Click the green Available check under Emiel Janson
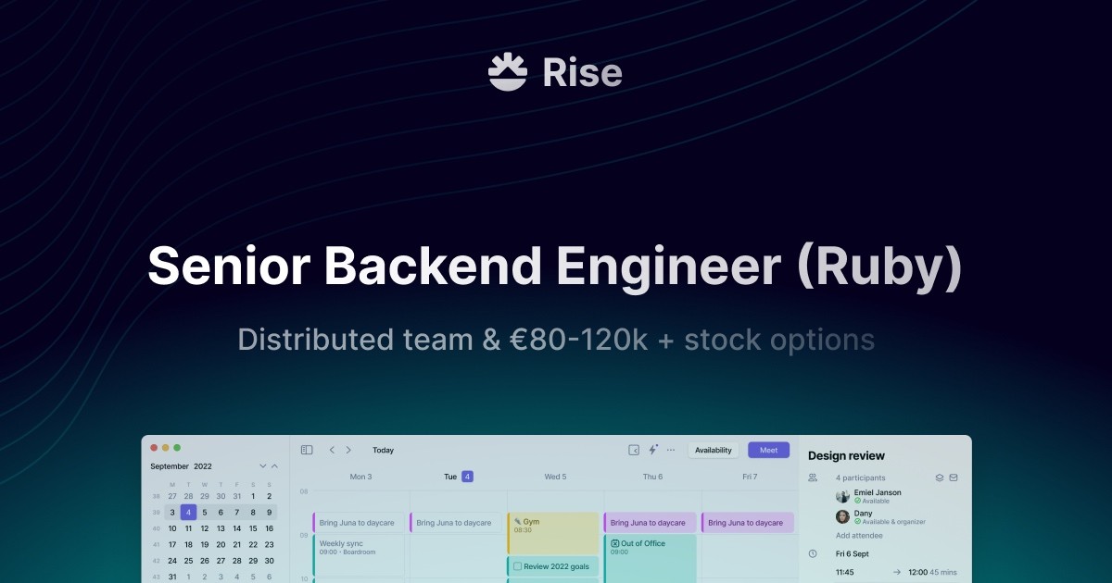The width and height of the screenshot is (1112, 583). pyautogui.click(x=857, y=501)
